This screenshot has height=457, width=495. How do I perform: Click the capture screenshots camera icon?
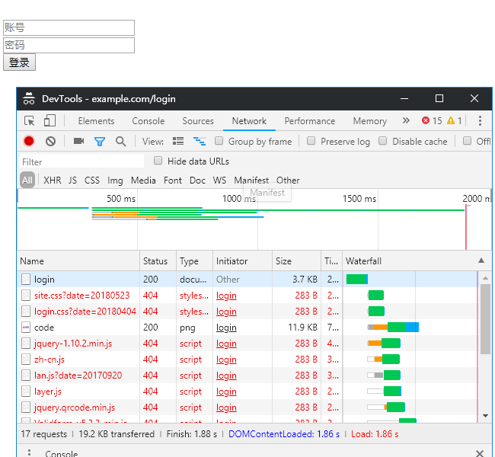point(78,141)
